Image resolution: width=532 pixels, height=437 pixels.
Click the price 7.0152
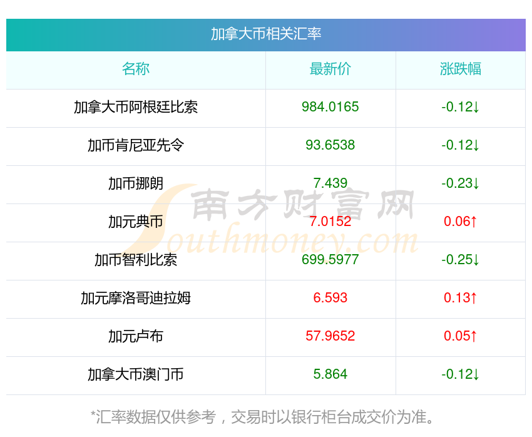pyautogui.click(x=330, y=222)
